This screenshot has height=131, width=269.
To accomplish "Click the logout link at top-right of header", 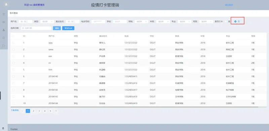I will [x=229, y=5].
